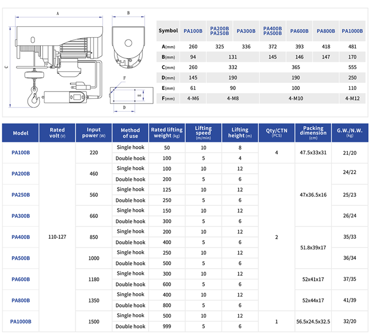Click the PA600B model name in the bottom table

pos(21,279)
